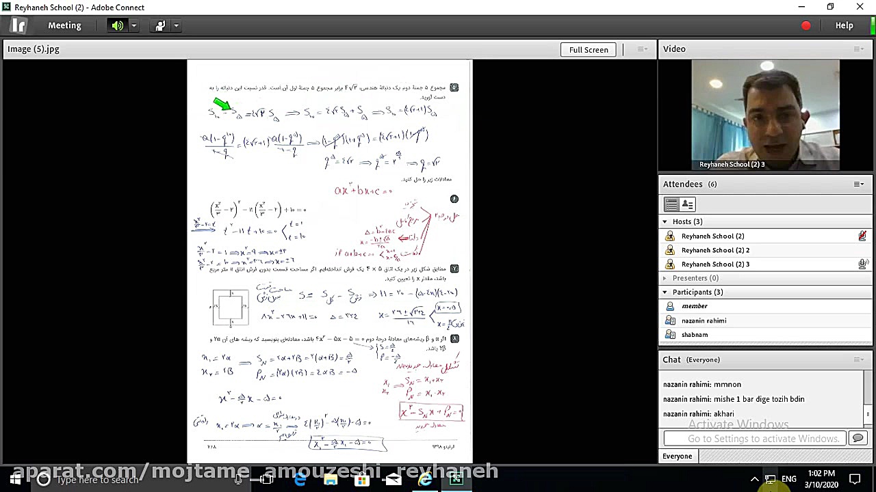Click the shared math worksheet image
This screenshot has width=876, height=492.
(x=329, y=262)
